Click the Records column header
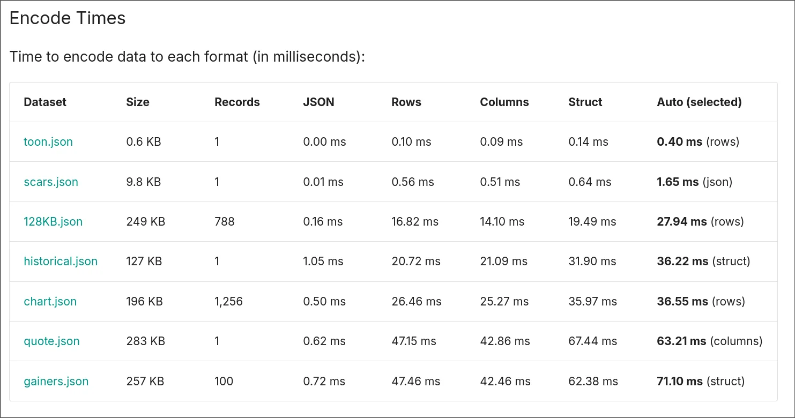Screen dimensions: 795x418 [x=237, y=102]
